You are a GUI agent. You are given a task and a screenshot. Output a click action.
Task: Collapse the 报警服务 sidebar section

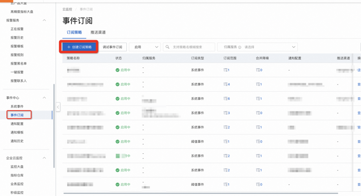click(44, 20)
